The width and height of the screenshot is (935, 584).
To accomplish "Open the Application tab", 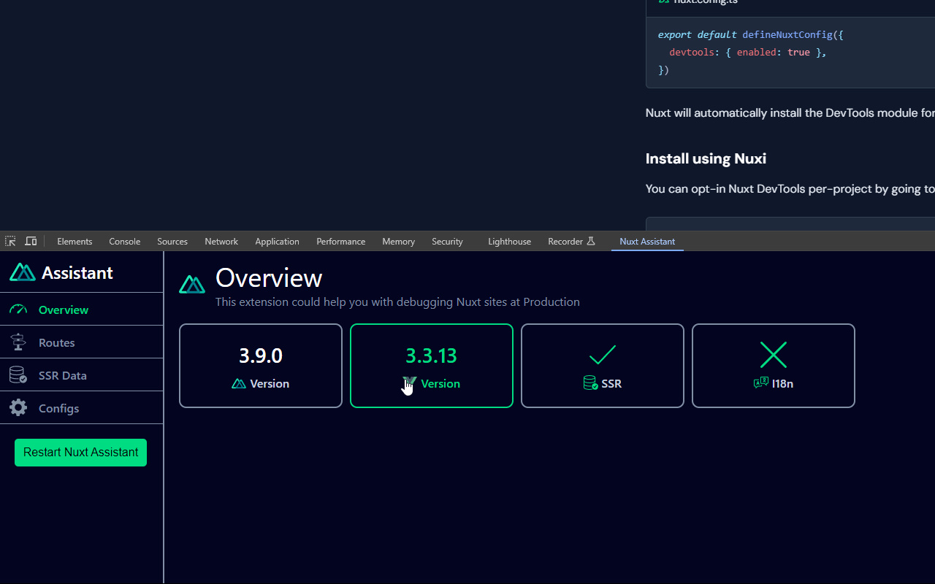I will pos(277,242).
